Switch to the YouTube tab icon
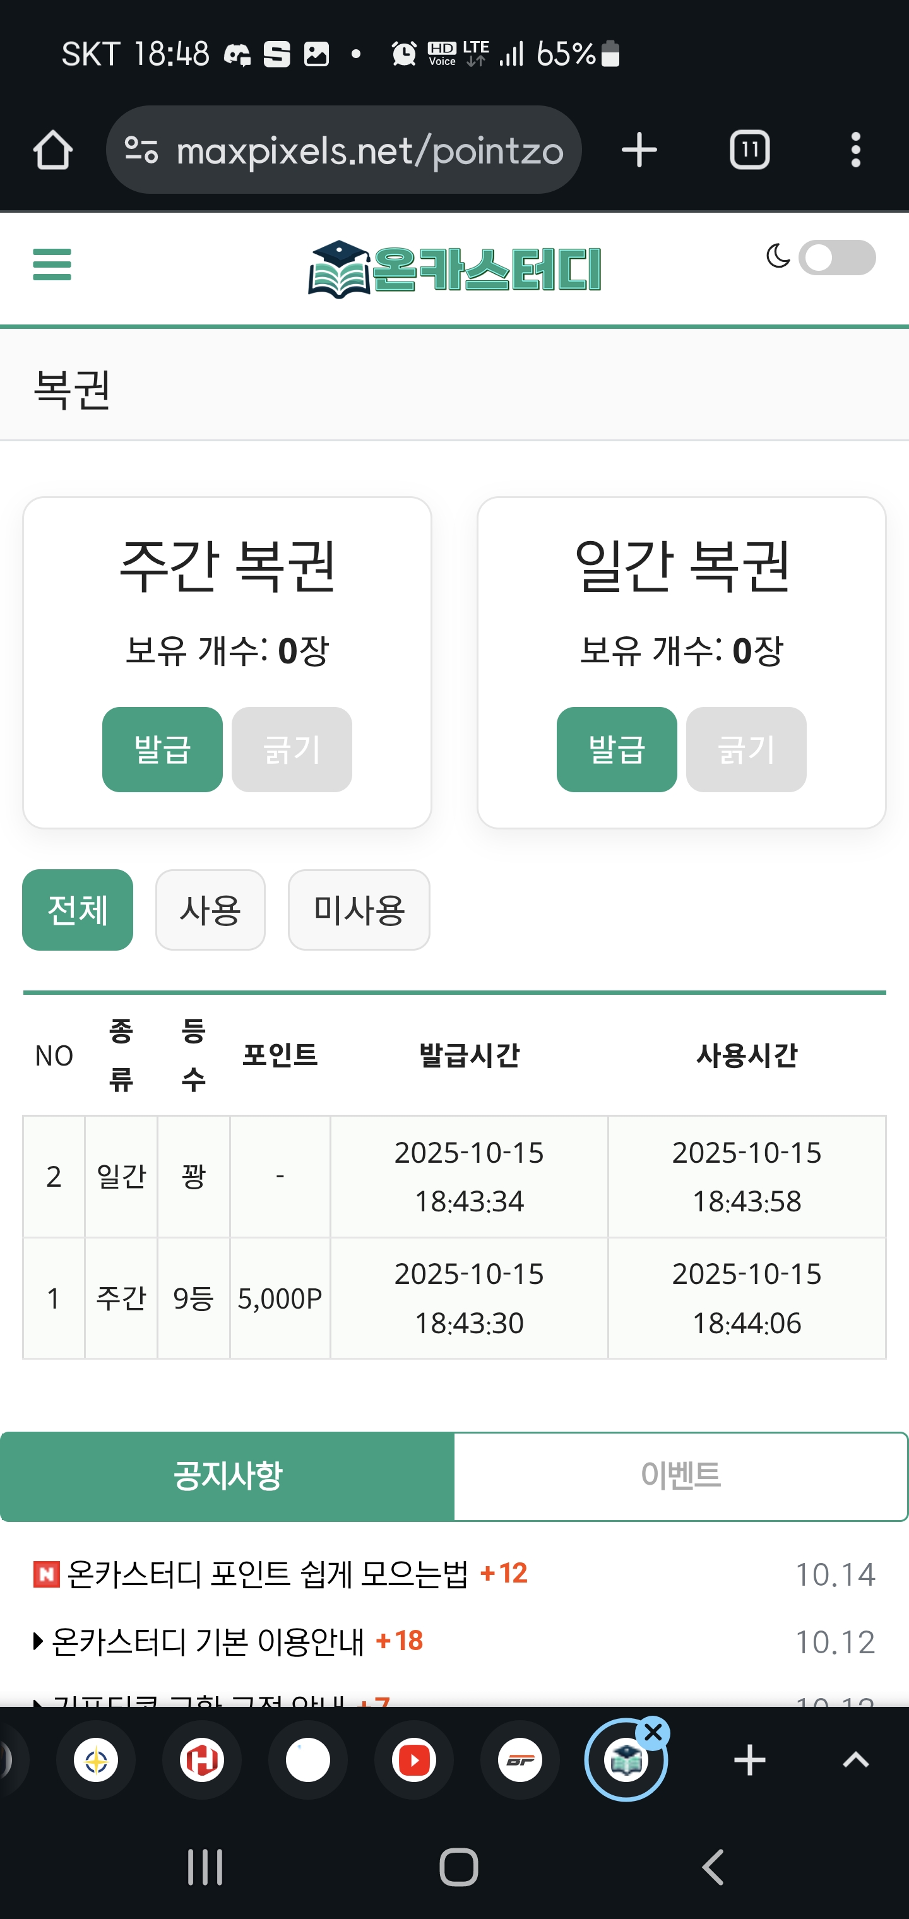 tap(414, 1761)
